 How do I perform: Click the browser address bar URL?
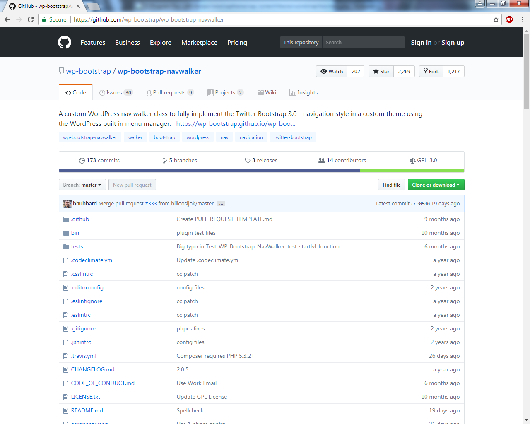pyautogui.click(x=149, y=19)
